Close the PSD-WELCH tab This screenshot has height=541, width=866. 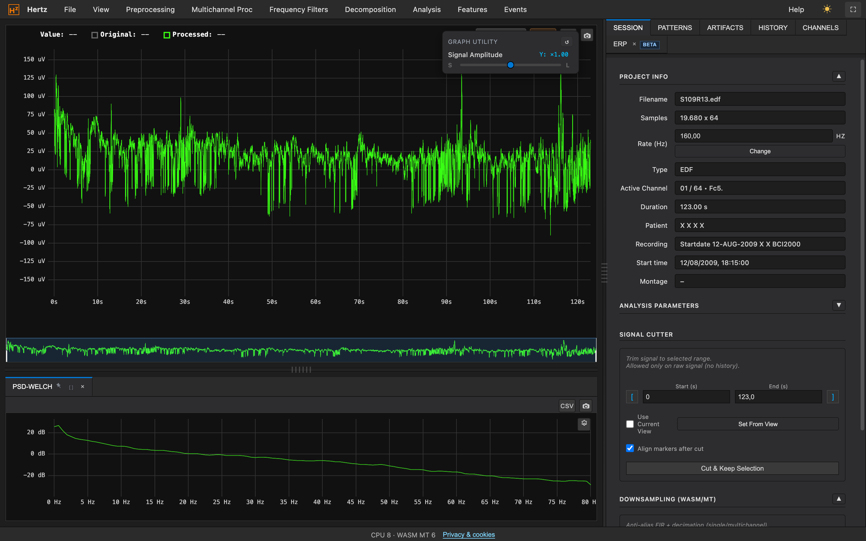coord(83,387)
